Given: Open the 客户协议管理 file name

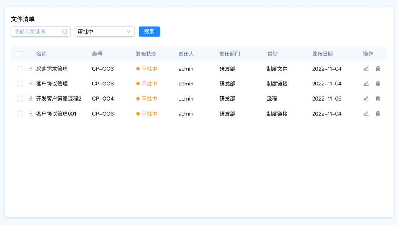Looking at the screenshot, I should [52, 84].
